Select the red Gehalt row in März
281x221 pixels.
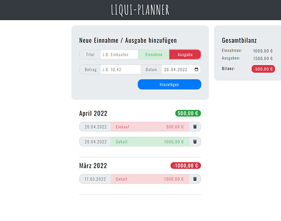click(x=150, y=179)
